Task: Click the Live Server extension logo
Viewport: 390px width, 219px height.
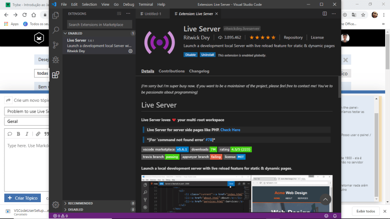Action: [160, 42]
